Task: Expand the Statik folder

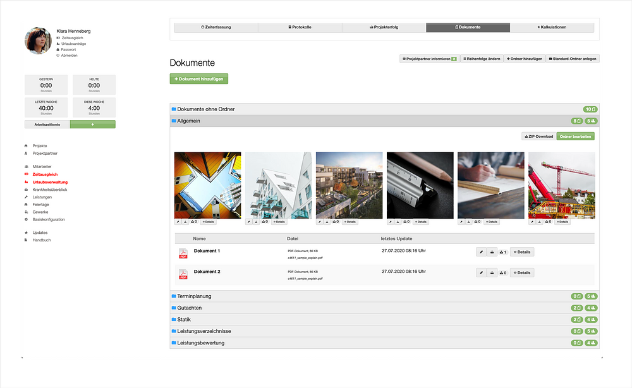Action: coord(384,320)
